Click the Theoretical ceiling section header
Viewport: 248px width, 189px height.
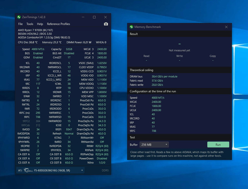(141, 70)
